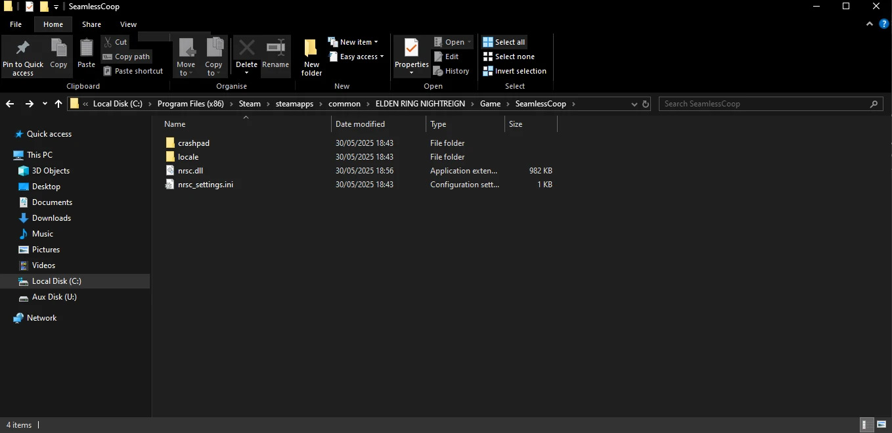The image size is (892, 433).
Task: Expand the Move to dropdown
Action: pyautogui.click(x=186, y=72)
